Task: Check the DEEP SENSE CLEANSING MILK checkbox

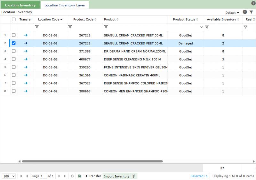Action: 14,59
